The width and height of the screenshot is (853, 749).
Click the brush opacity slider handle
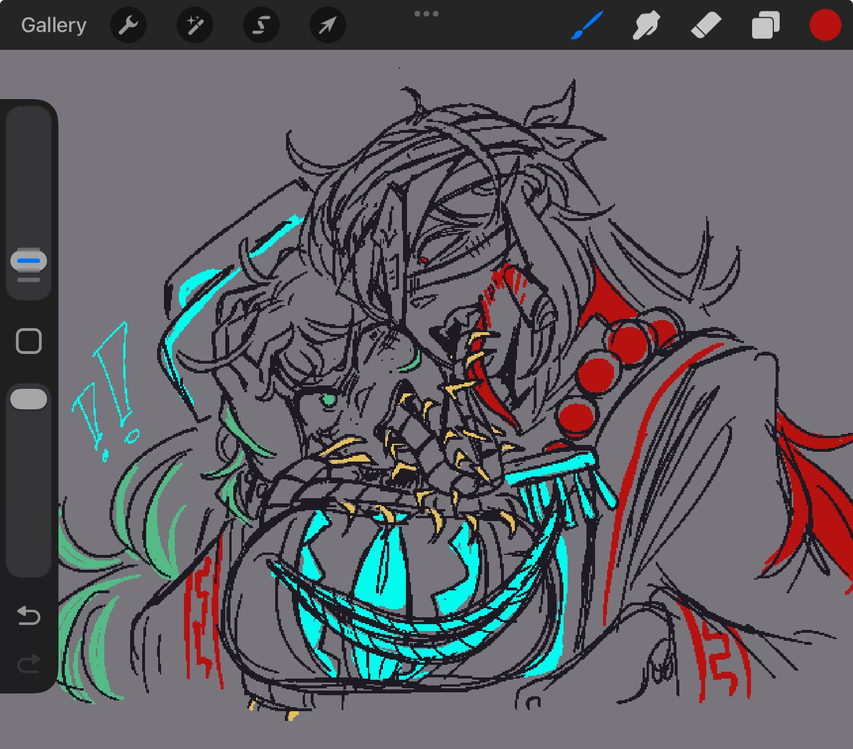[29, 399]
